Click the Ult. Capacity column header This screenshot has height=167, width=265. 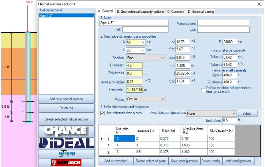[x=221, y=130]
